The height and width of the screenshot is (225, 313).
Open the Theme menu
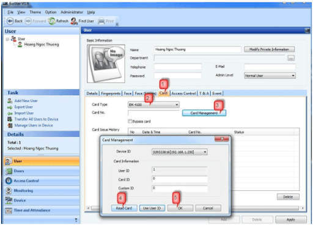[x=35, y=12]
